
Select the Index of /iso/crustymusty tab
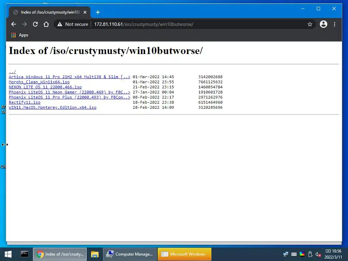tap(50, 12)
